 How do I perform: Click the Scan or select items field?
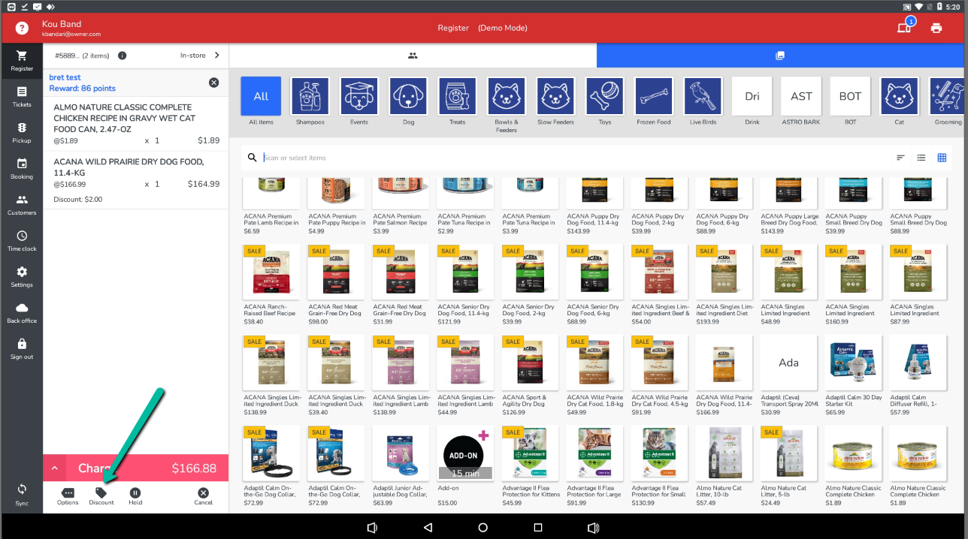click(571, 158)
